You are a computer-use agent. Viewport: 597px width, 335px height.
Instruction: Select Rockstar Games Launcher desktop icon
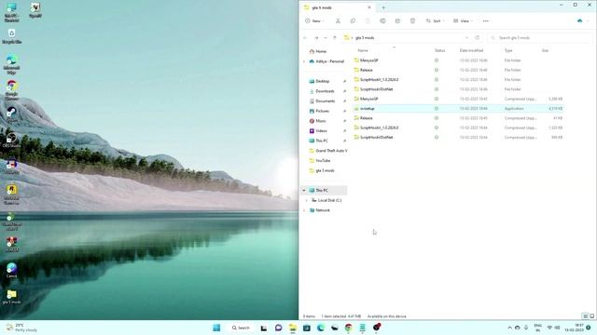tap(11, 194)
